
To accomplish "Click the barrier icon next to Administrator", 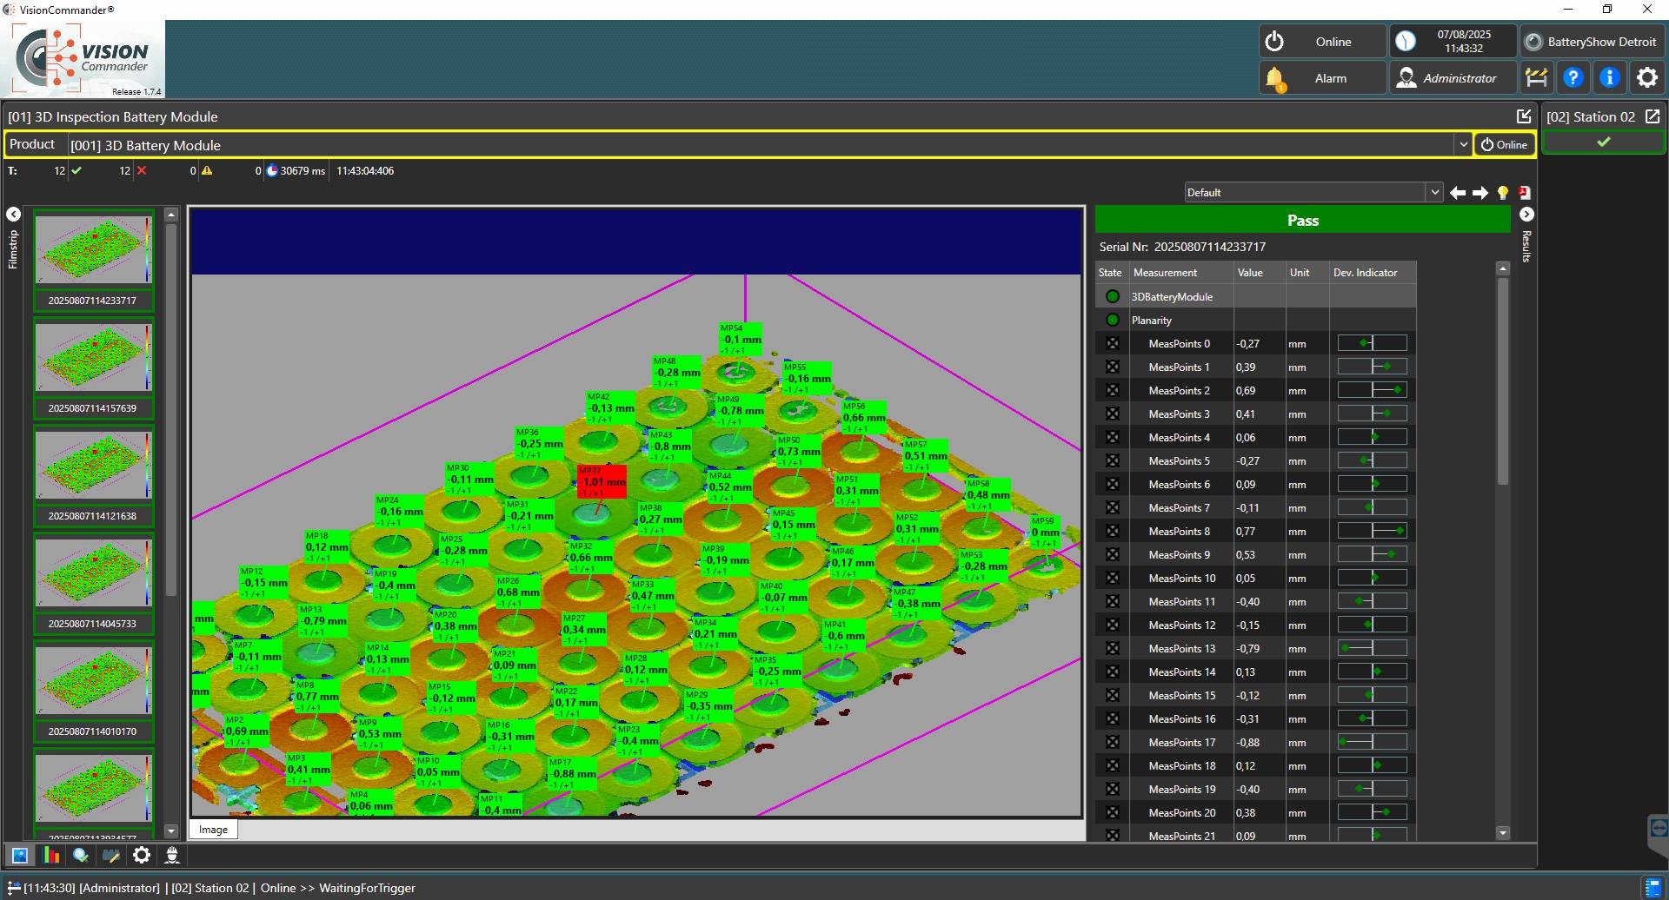I will point(1536,78).
